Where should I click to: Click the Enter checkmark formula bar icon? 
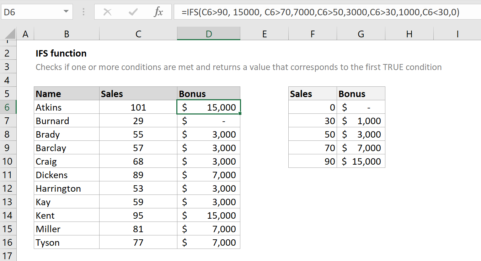pyautogui.click(x=133, y=12)
